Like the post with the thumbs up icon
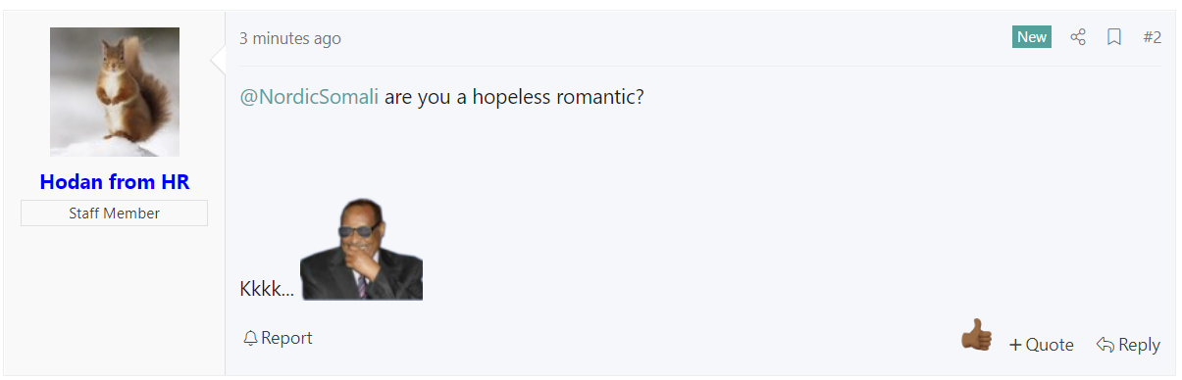 pos(976,335)
